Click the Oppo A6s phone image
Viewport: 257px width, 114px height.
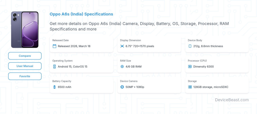[25, 30]
